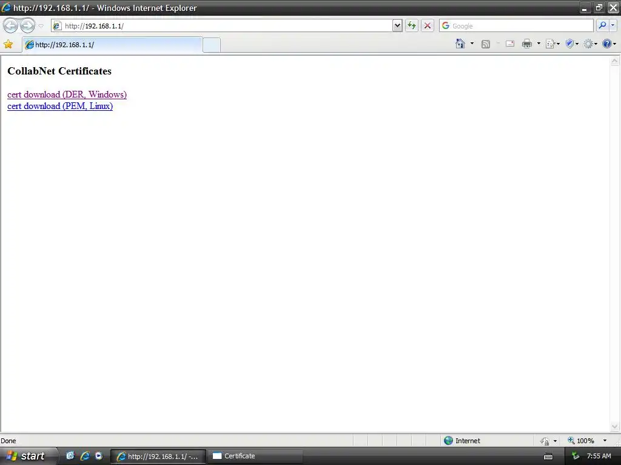
Task: Print the page with the printer icon
Action: click(527, 44)
